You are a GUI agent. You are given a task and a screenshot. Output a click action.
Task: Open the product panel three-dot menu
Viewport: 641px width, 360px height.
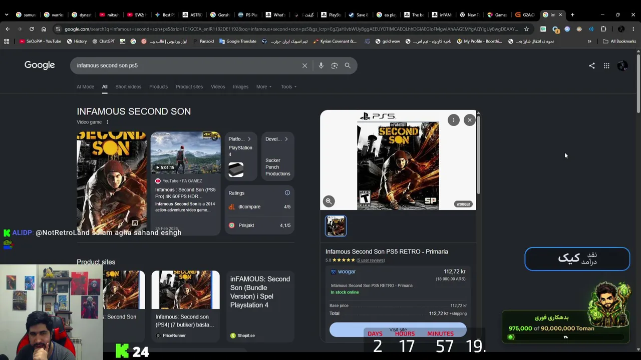453,120
